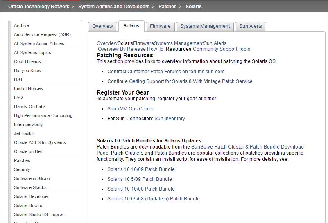Open All Systems Topics sidebar link

click(45, 52)
